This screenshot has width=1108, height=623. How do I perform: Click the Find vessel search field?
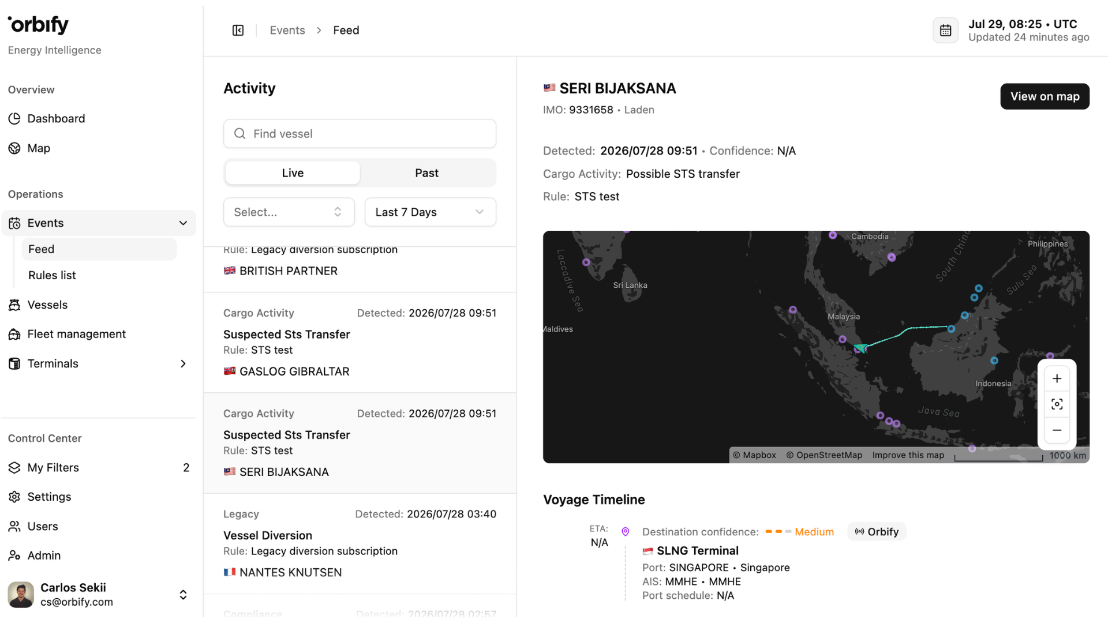360,134
